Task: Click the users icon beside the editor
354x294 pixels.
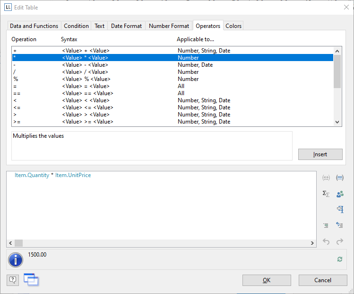Action: [339, 194]
